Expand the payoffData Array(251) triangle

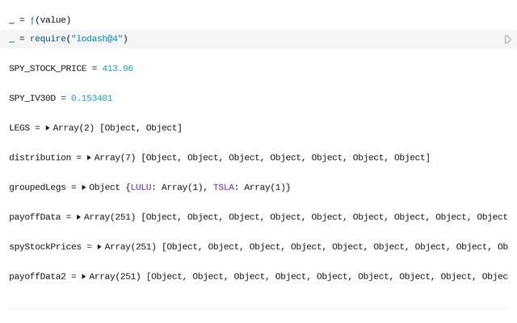(x=79, y=217)
